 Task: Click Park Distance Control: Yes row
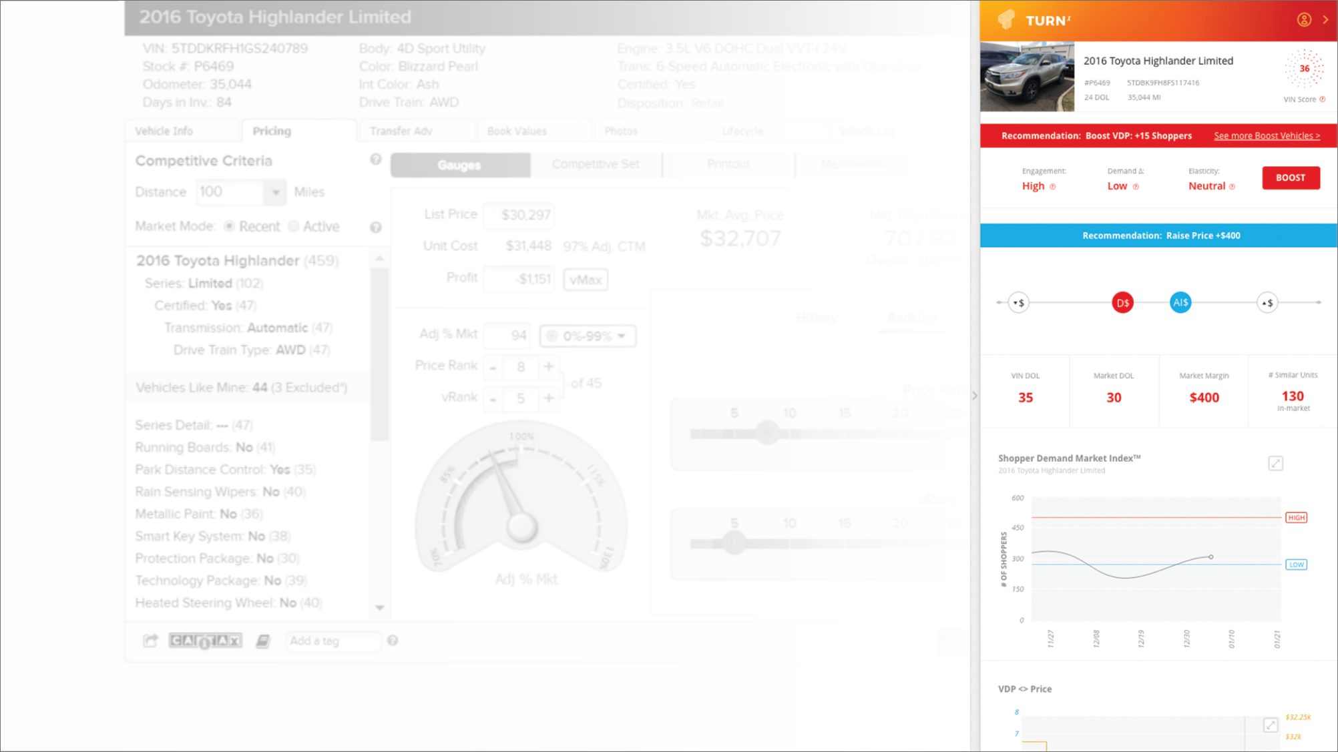225,470
